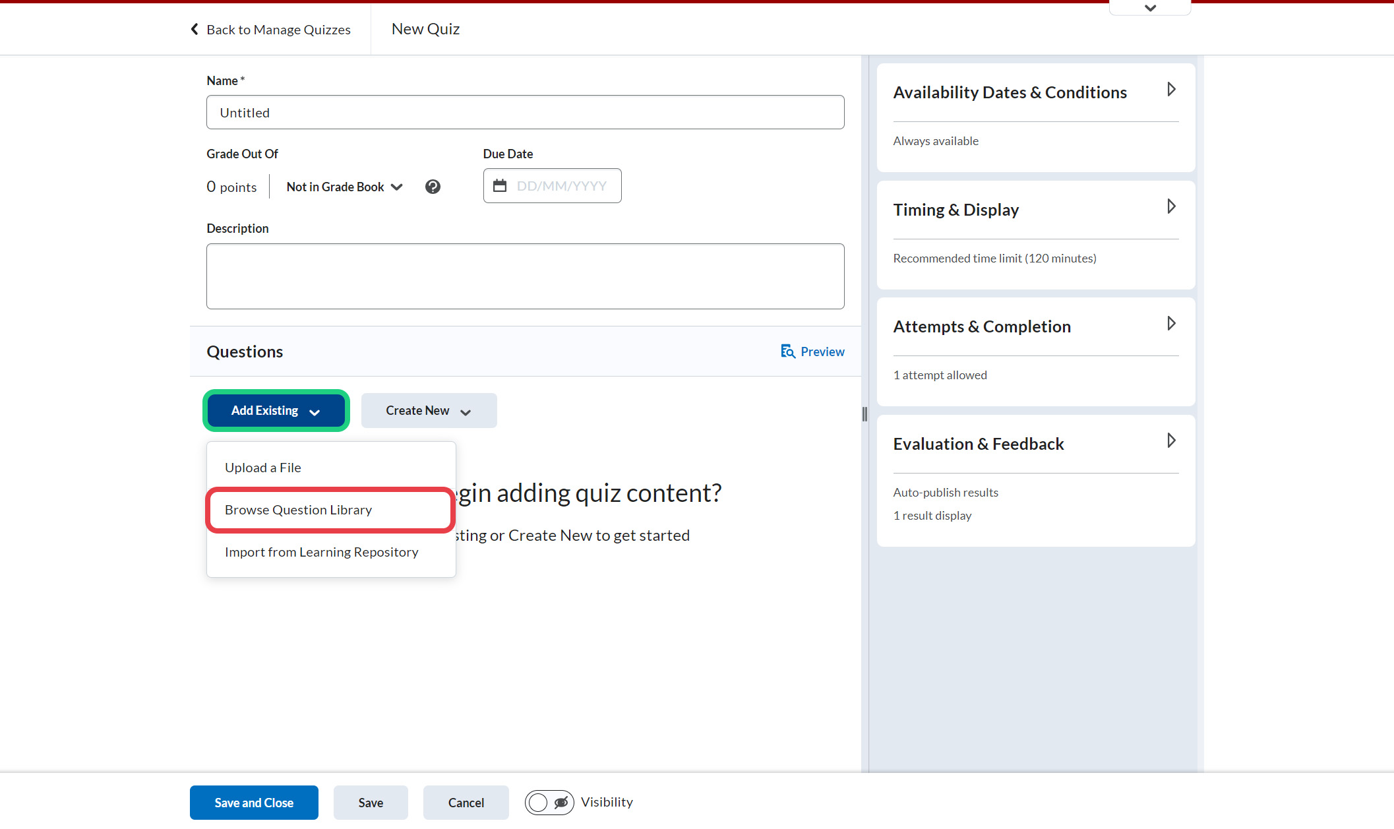Click the Save and Close button
Image resolution: width=1394 pixels, height=829 pixels.
(x=254, y=803)
